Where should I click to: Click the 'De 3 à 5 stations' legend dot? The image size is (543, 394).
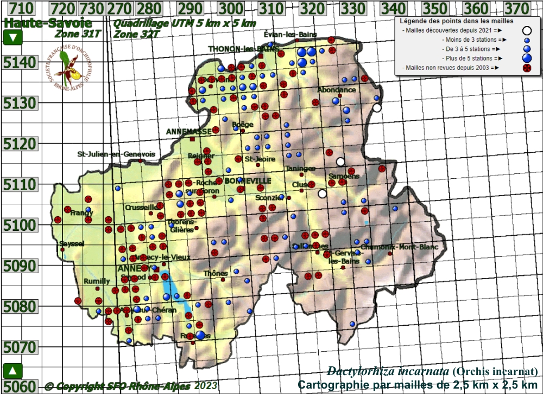(x=526, y=49)
